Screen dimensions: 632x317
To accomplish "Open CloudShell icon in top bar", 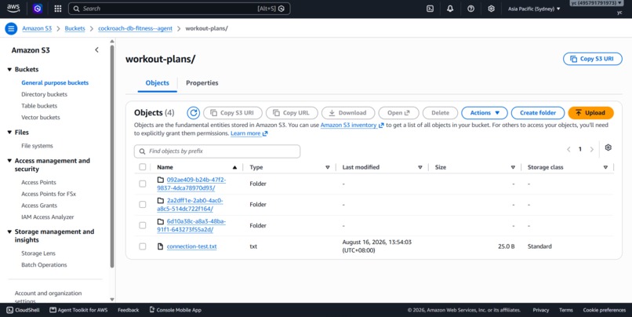I will [x=430, y=9].
